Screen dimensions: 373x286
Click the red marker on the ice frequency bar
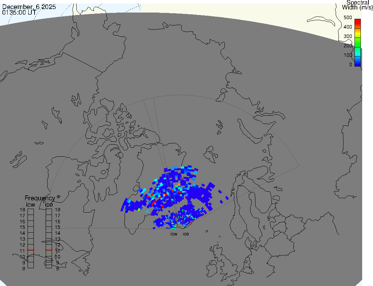pos(49,250)
